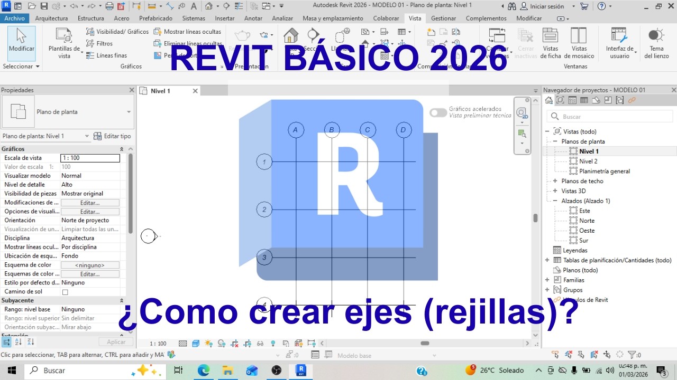Collapse the Planos de planta tree node
677x380 pixels.
[x=555, y=141]
